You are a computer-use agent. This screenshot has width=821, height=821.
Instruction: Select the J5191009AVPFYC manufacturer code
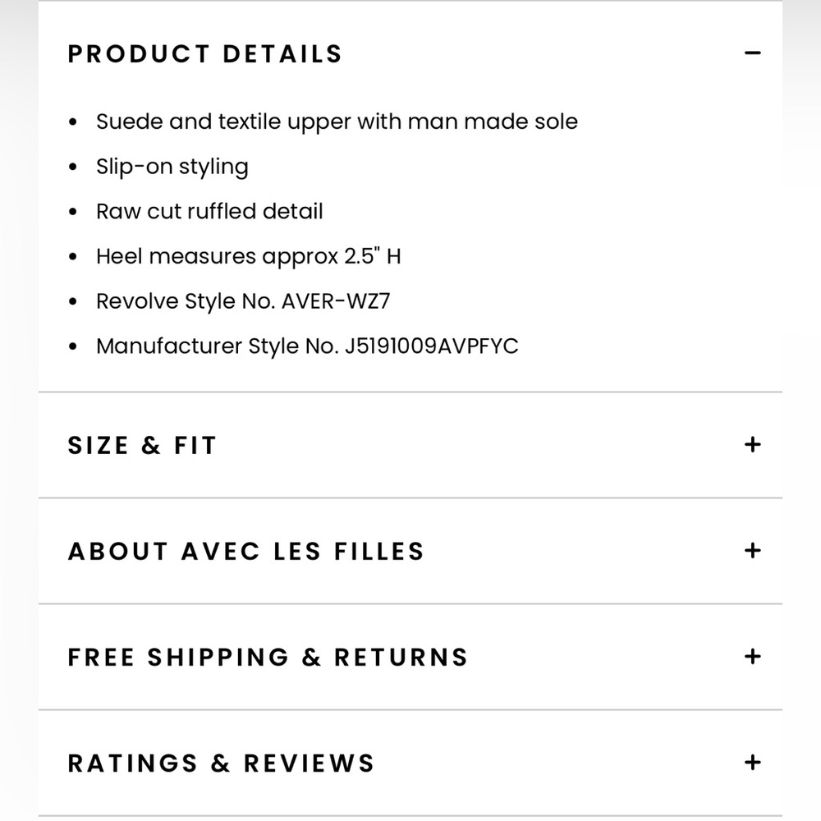431,346
